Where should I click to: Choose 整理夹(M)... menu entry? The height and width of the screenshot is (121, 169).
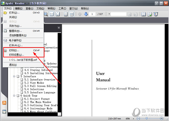(23, 31)
